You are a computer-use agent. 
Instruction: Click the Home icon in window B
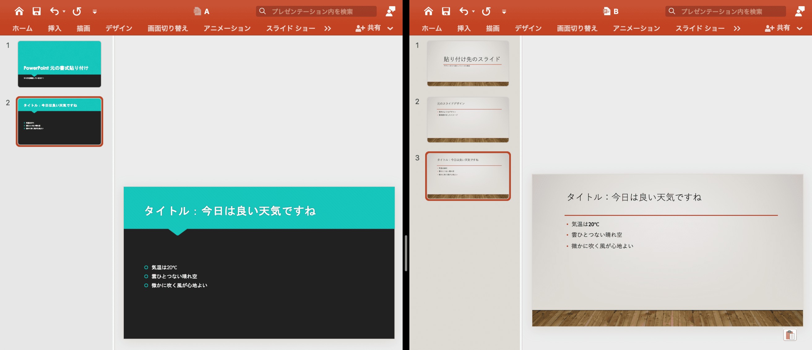click(x=428, y=11)
